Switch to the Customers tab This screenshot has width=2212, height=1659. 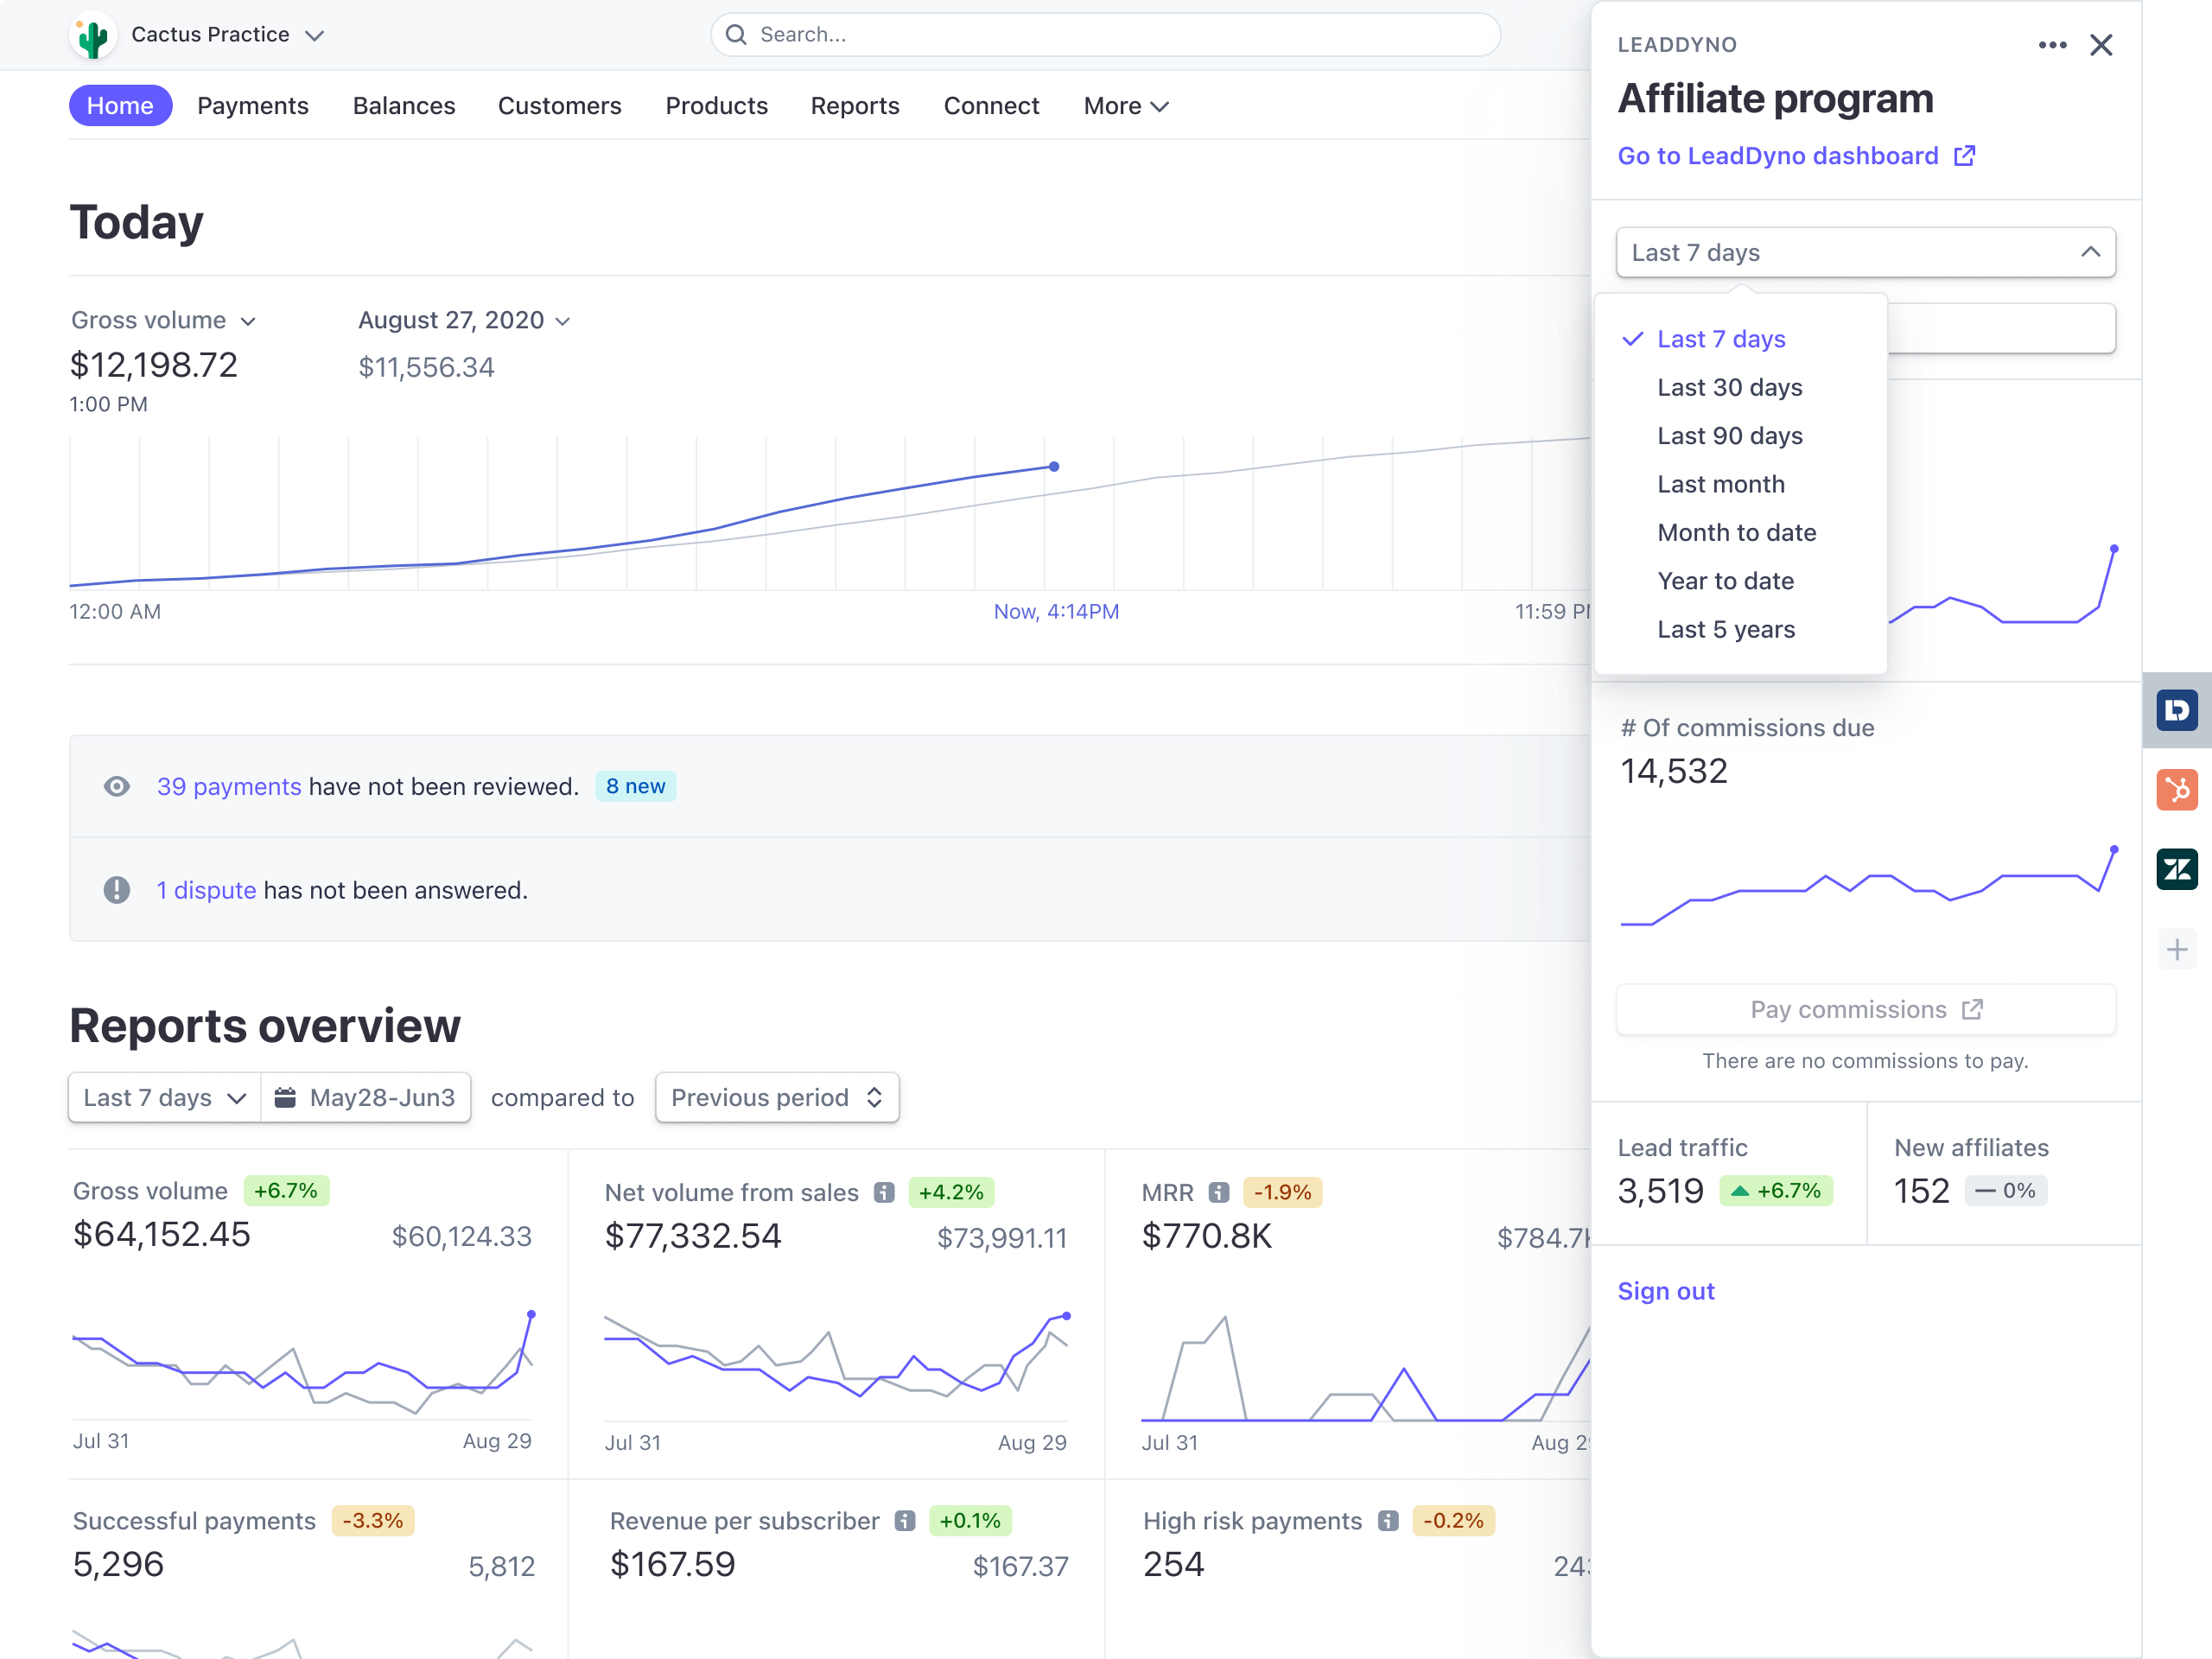point(559,106)
